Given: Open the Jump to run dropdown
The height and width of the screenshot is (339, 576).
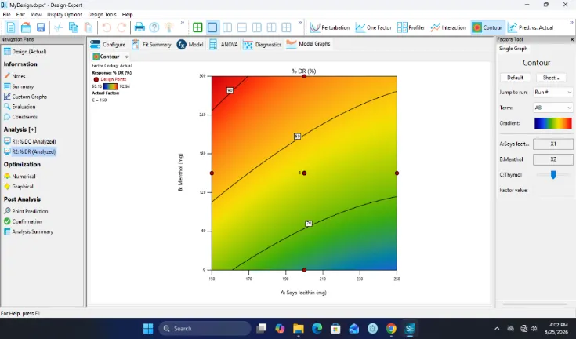Looking at the screenshot, I should coord(552,93).
